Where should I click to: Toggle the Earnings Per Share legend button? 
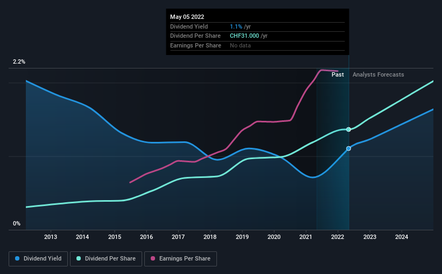coord(180,259)
